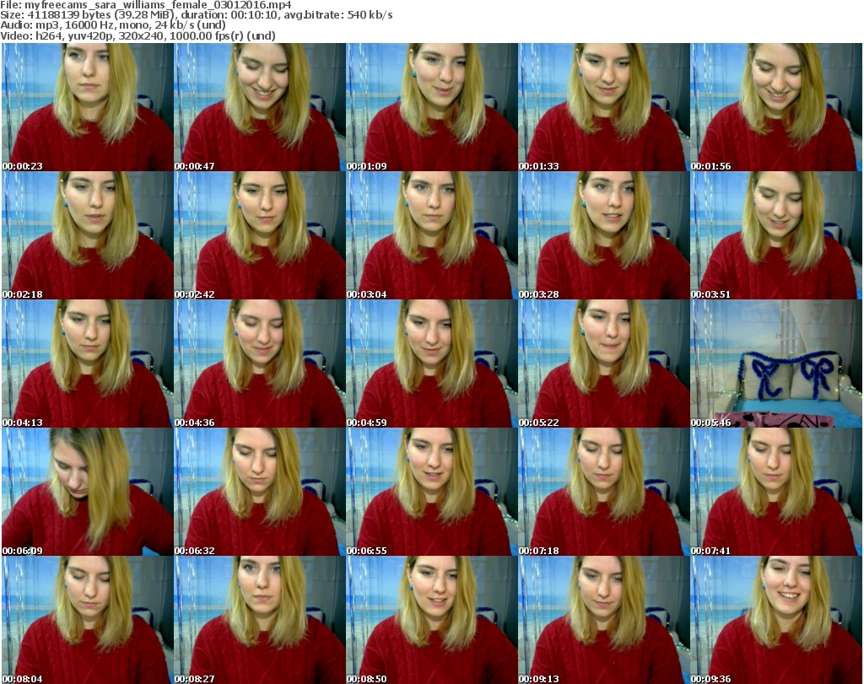This screenshot has width=864, height=684.
Task: Select the thumbnail timestamped 00:03:51
Action: [x=776, y=235]
